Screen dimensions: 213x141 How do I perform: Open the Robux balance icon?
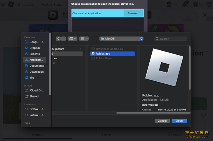pyautogui.click(x=195, y=4)
